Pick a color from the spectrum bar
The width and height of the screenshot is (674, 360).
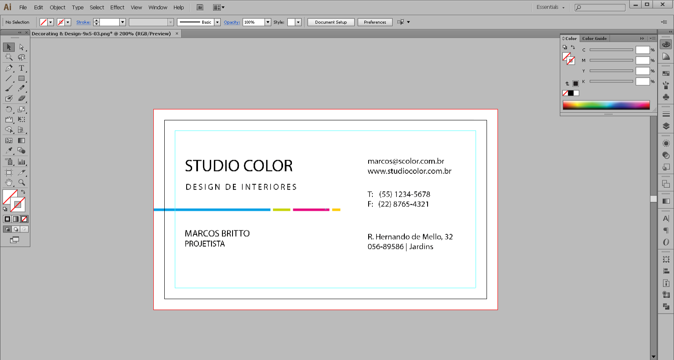tap(606, 105)
